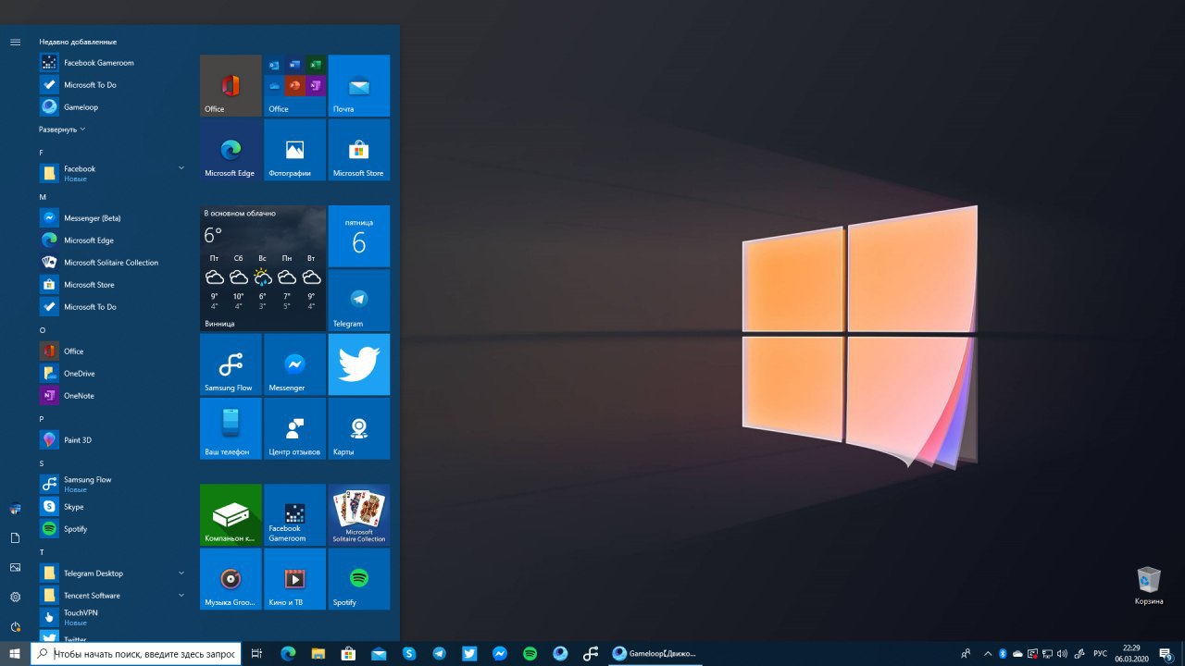Open the Pictures icon in Start sidebar

pos(15,567)
